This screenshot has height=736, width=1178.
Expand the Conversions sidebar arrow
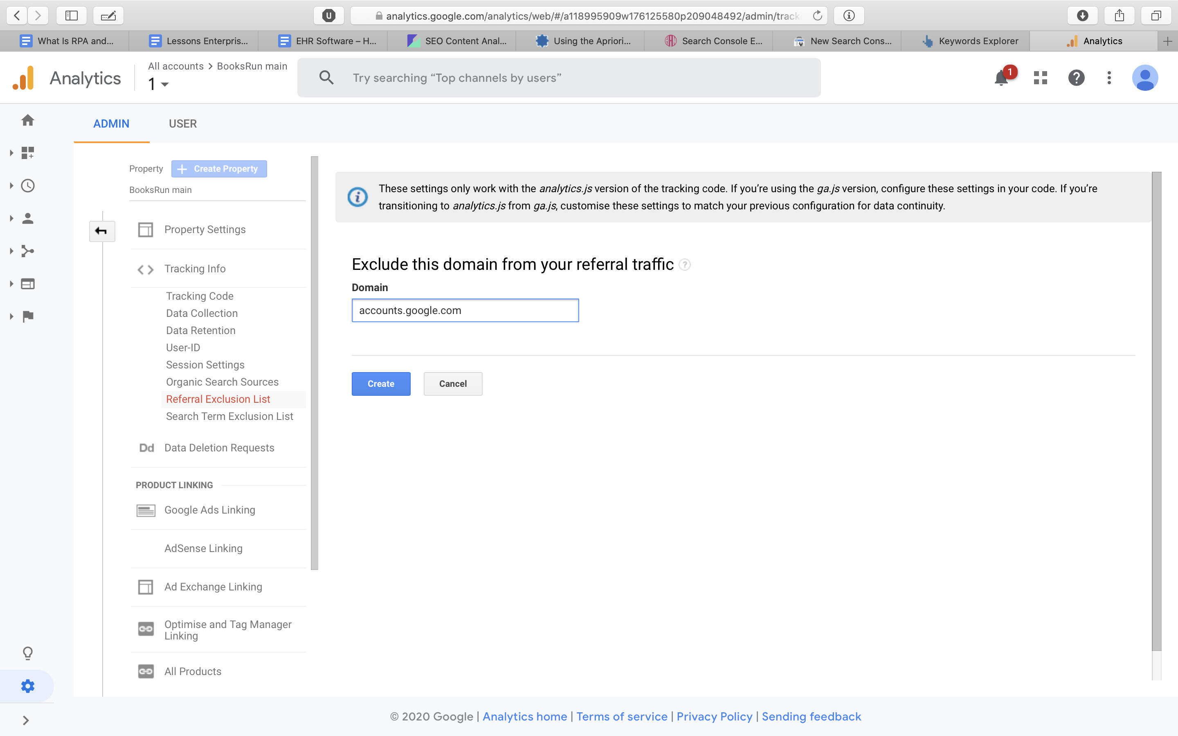(x=11, y=316)
